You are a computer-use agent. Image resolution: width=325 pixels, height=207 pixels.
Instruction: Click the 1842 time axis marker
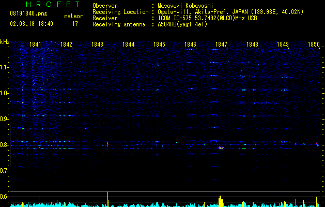tap(66, 45)
